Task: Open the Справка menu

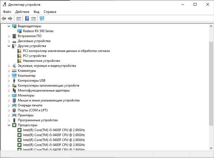Action: click(x=50, y=12)
